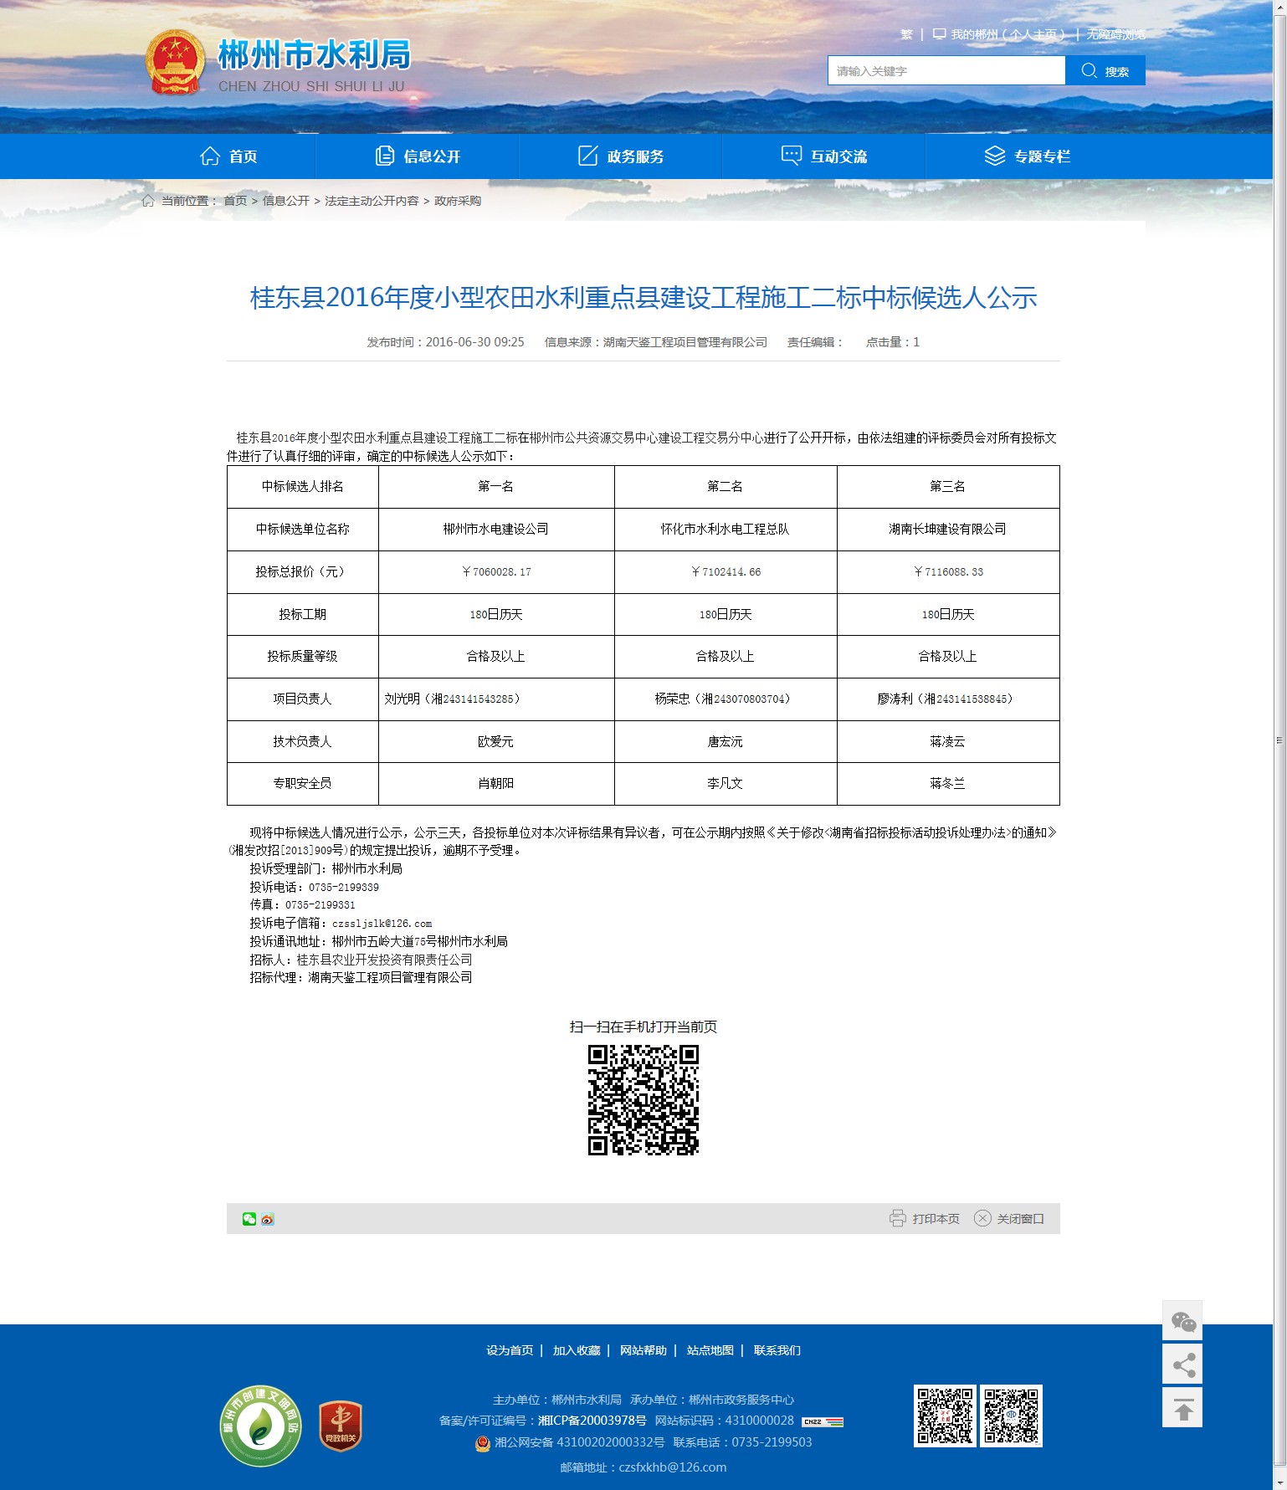The height and width of the screenshot is (1490, 1287).
Task: Click the police badge icon beside 湘公网安备
Action: tap(483, 1443)
